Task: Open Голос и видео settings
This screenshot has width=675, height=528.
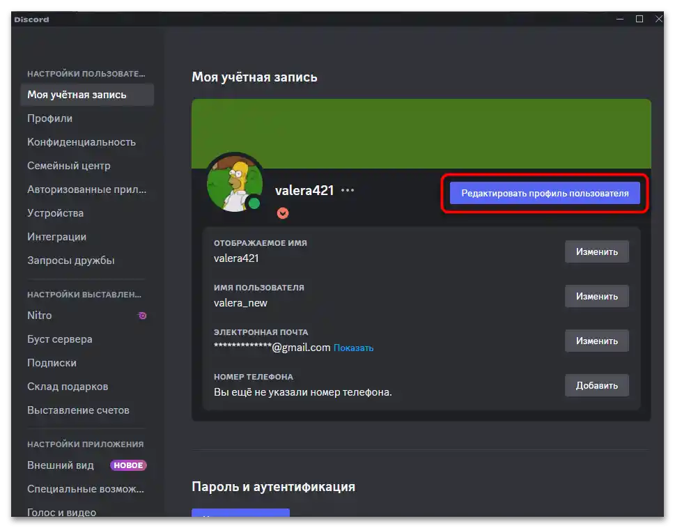Action: (x=87, y=512)
